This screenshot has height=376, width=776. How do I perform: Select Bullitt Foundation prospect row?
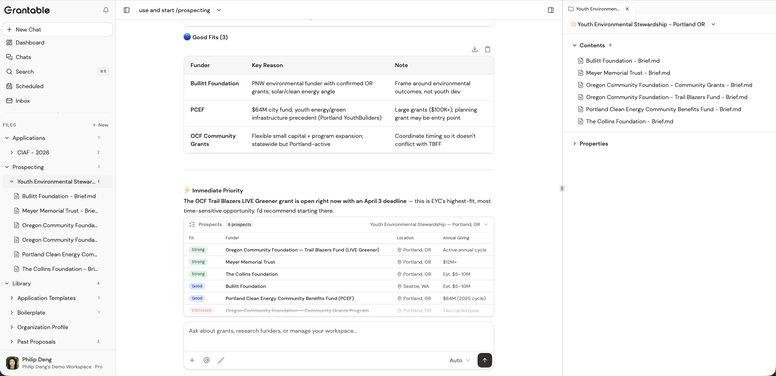(339, 286)
